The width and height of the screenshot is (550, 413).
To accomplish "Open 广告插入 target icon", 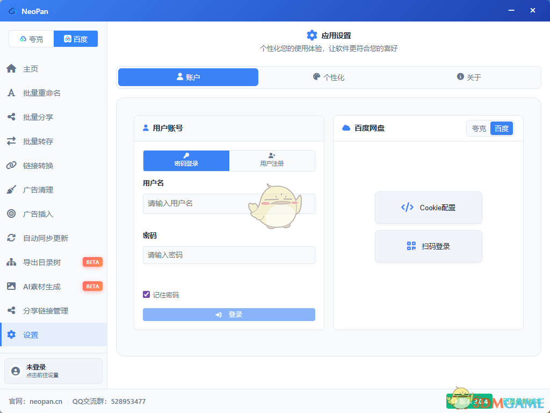I will coord(11,214).
